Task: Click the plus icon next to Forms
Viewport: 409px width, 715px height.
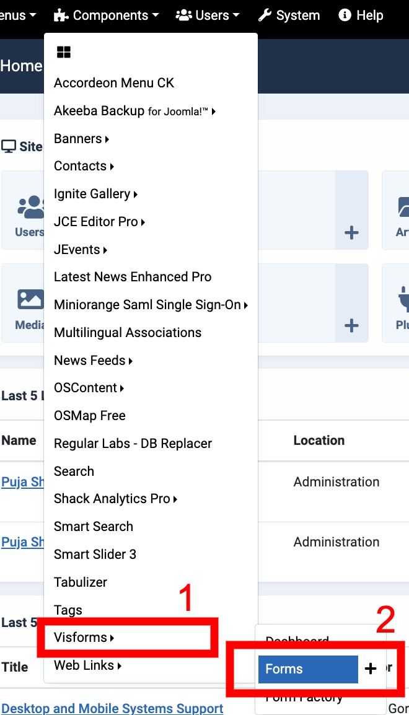Action: tap(371, 669)
